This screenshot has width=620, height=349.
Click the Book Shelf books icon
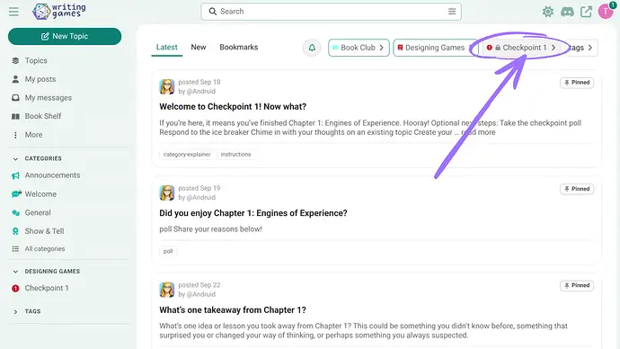[x=15, y=116]
